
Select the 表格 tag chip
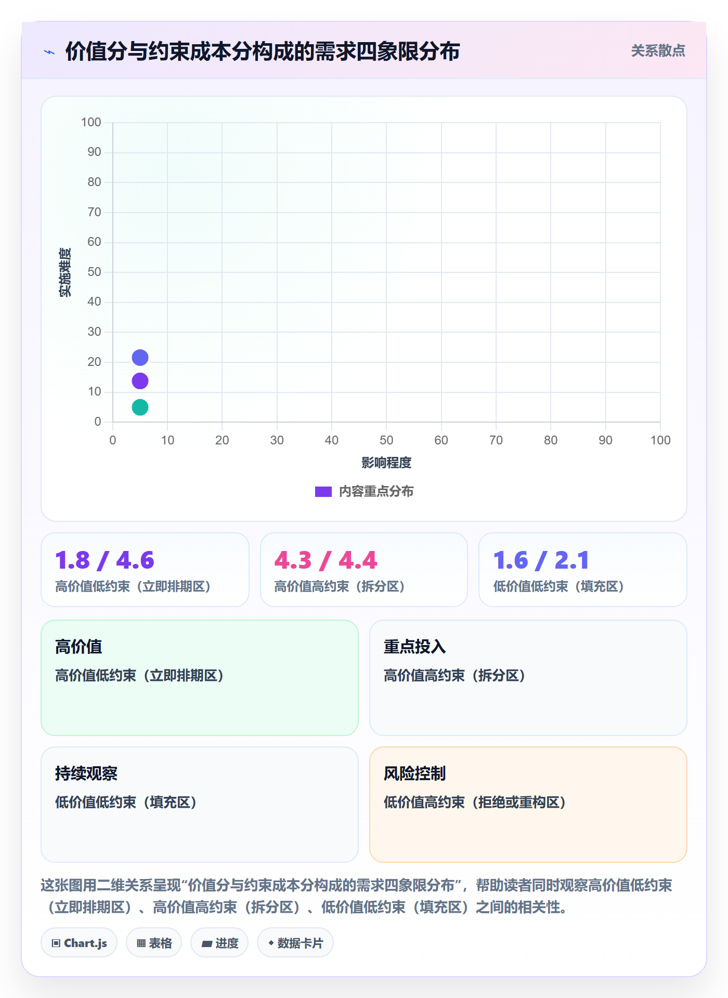click(154, 942)
